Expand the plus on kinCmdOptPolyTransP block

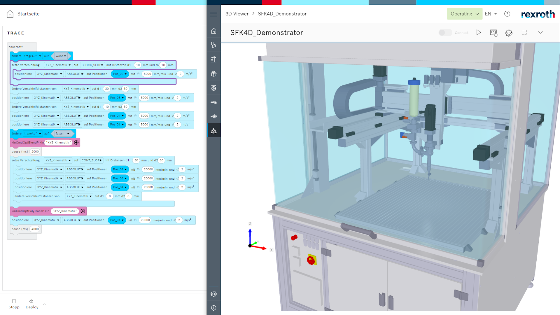point(83,211)
